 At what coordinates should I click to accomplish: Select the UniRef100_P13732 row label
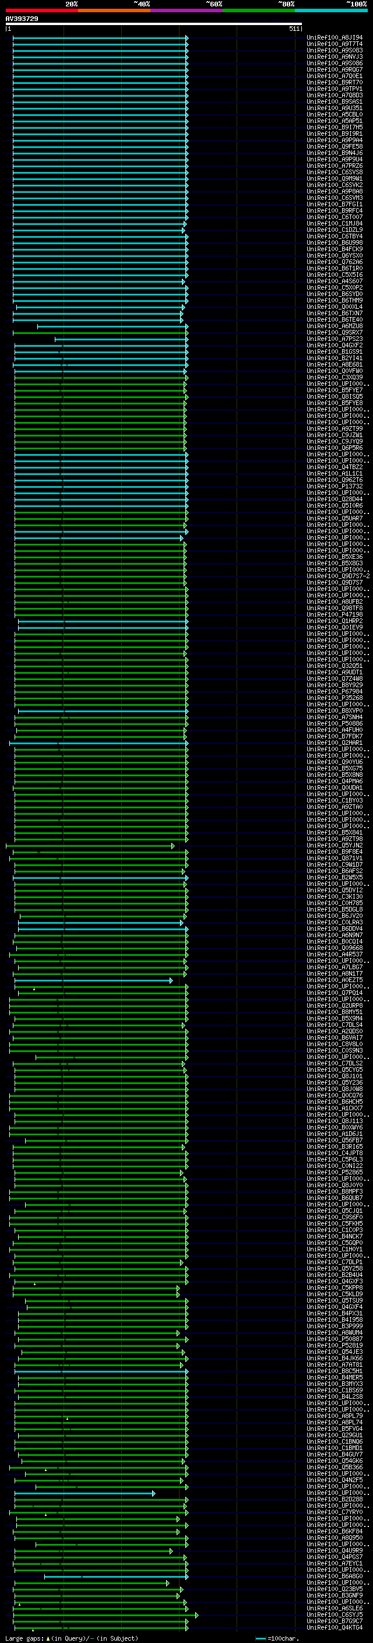[335, 486]
